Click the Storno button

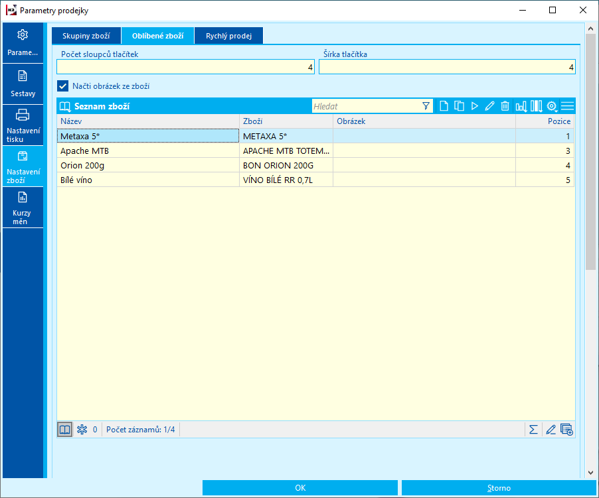point(499,488)
